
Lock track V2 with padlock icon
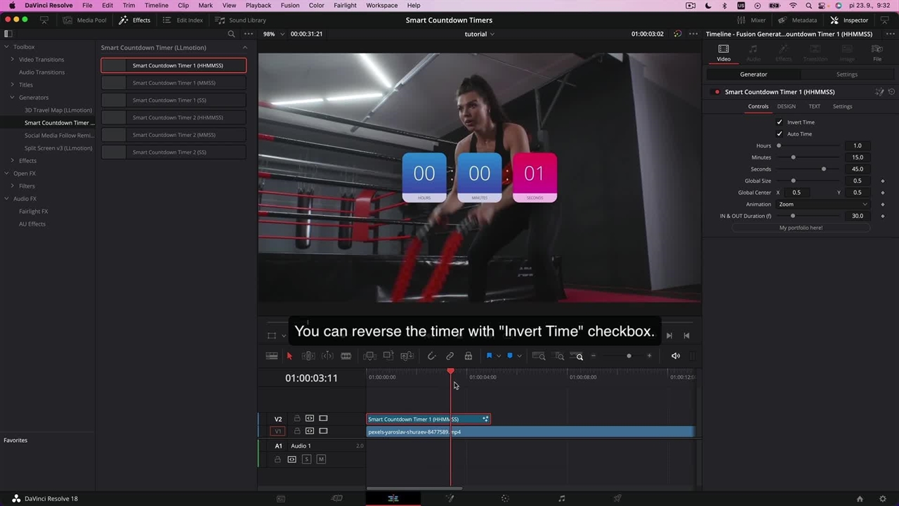296,418
